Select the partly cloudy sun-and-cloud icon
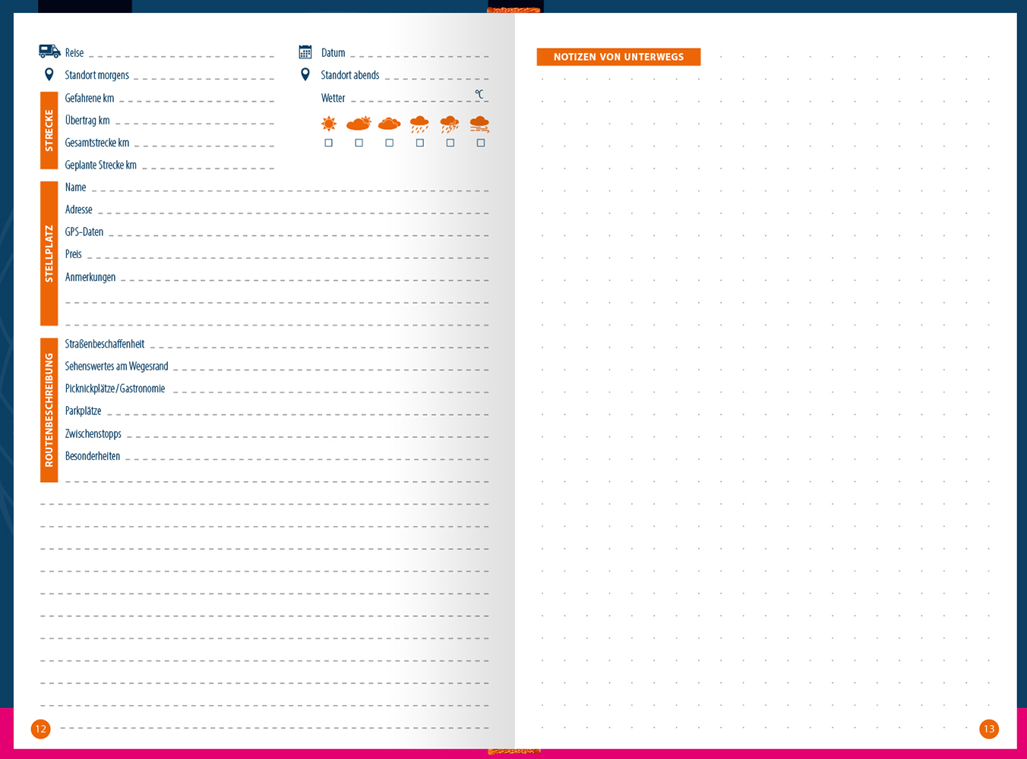This screenshot has width=1027, height=759. (359, 124)
